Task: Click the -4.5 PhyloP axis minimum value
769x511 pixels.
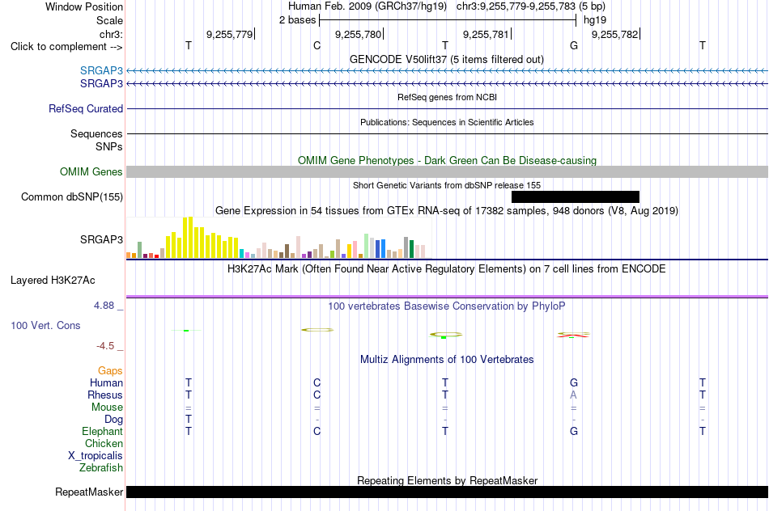Action: (x=105, y=346)
